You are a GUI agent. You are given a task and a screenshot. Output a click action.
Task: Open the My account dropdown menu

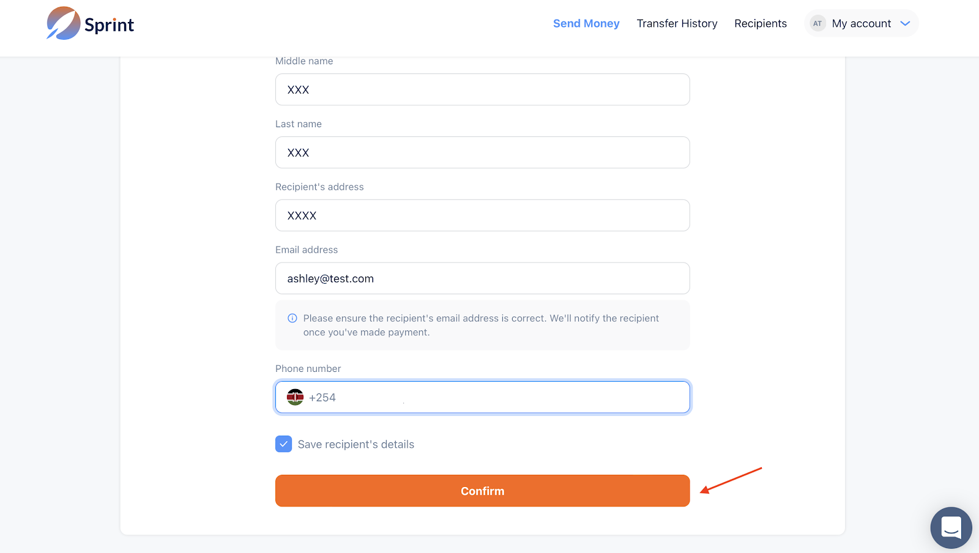pyautogui.click(x=861, y=23)
